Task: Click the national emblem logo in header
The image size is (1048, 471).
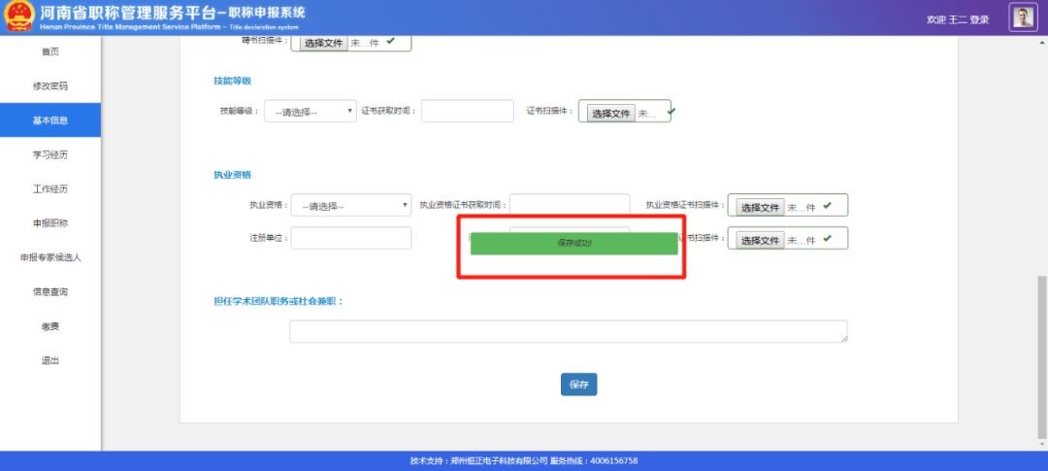Action: click(x=18, y=17)
